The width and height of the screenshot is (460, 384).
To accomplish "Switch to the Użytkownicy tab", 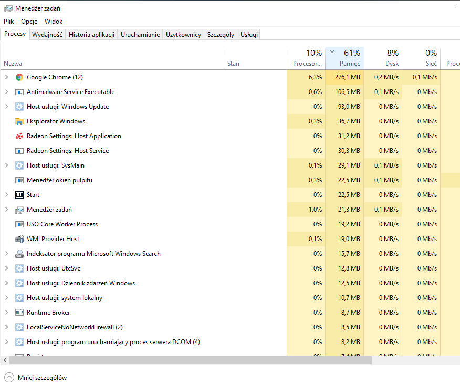I will 183,35.
